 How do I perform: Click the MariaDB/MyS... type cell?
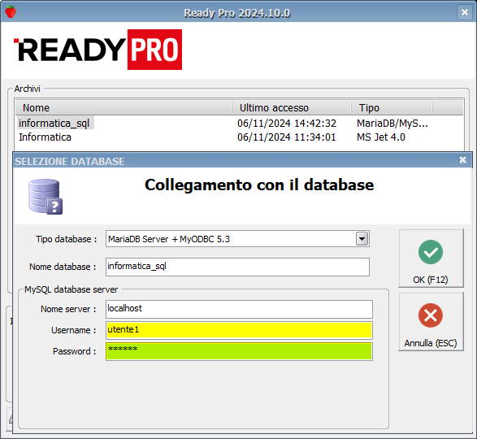(x=392, y=124)
